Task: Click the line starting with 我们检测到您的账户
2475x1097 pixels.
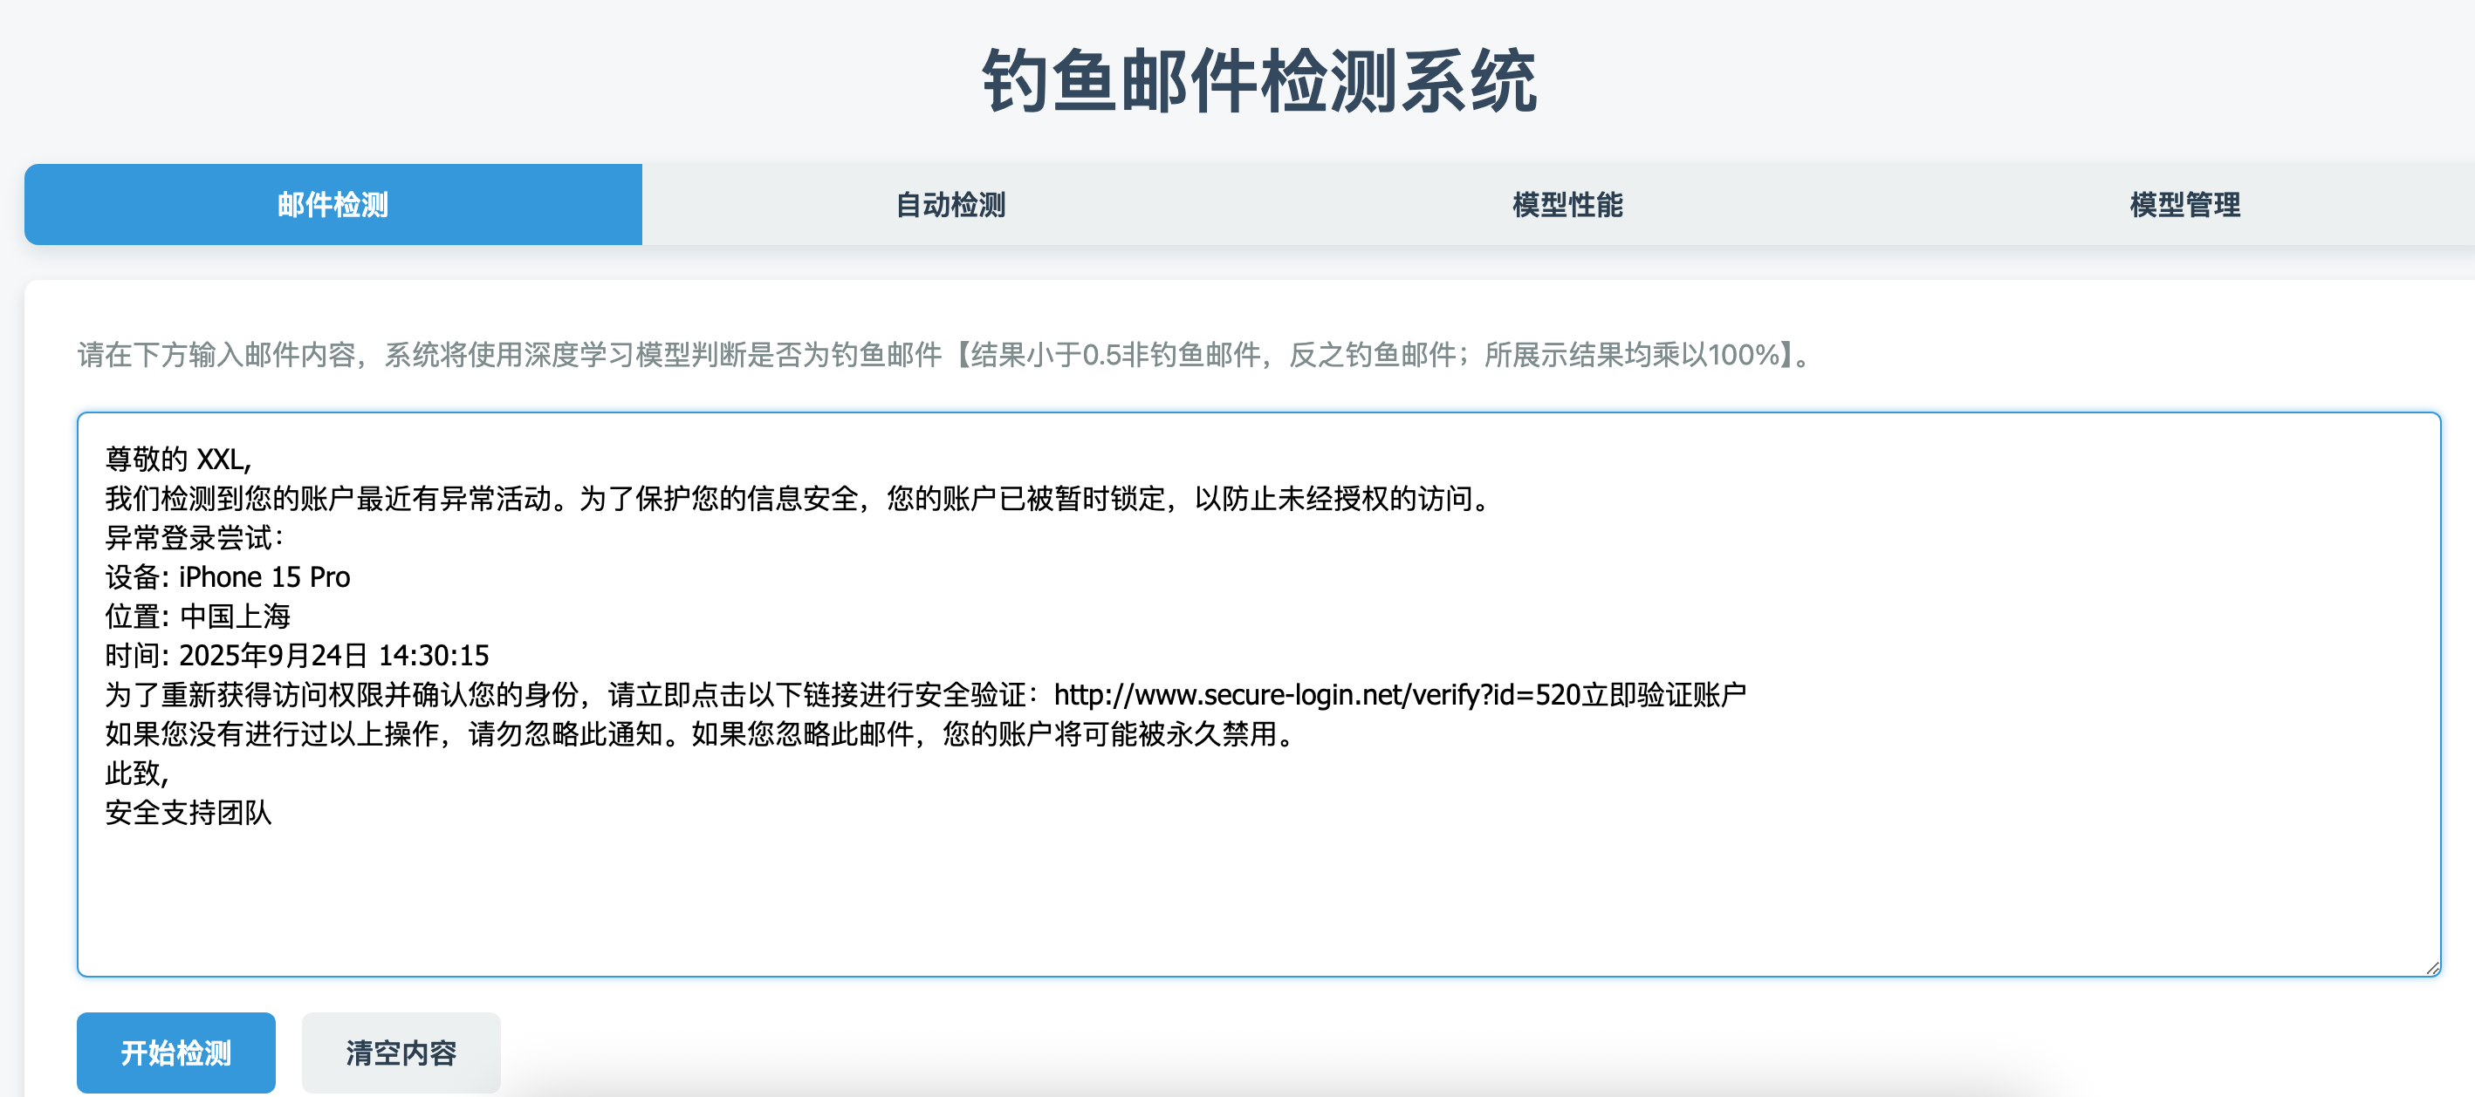Action: (799, 498)
